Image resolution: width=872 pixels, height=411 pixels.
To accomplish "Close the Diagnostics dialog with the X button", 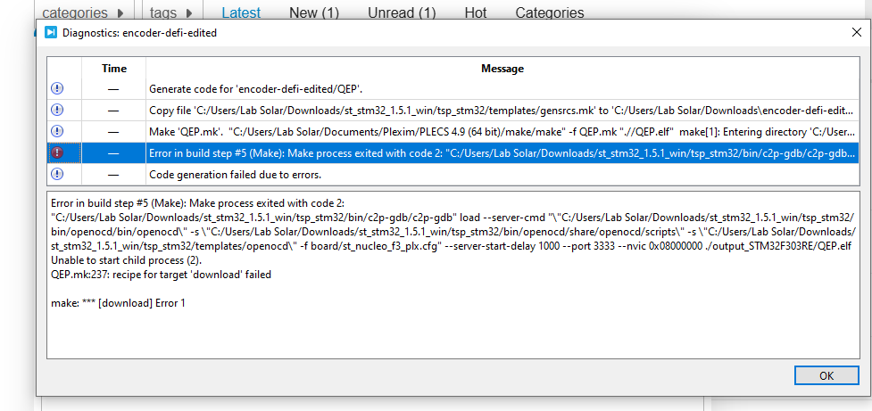I will 856,32.
